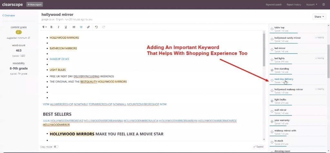Toggle the bulleted list button
The image size is (330, 153).
[x=81, y=27]
